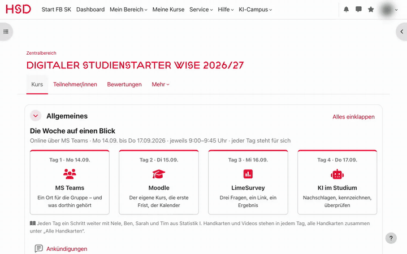
Task: Click the blurred user avatar
Action: (387, 10)
